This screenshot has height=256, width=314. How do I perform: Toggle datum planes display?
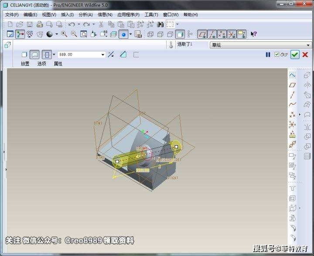(202, 34)
